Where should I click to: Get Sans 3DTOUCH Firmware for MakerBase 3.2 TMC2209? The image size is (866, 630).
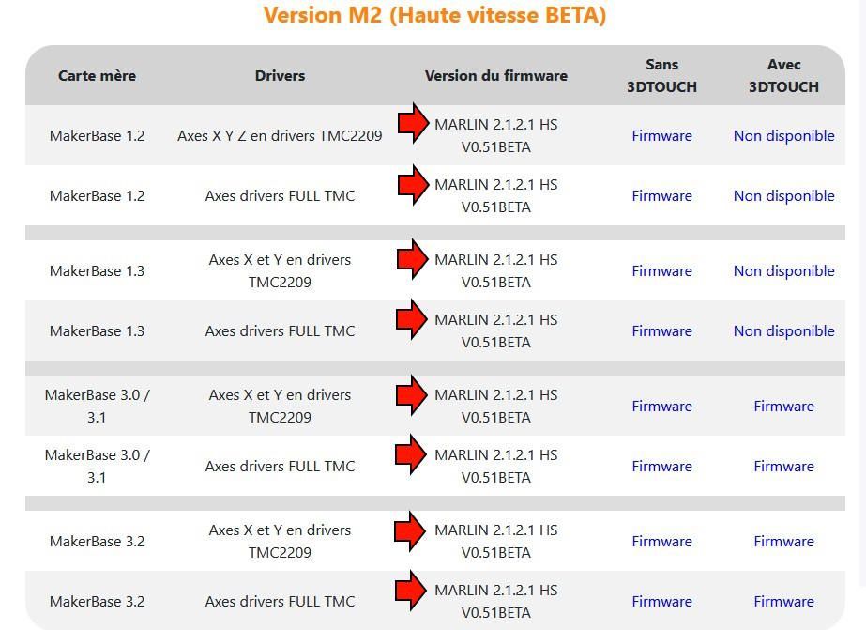coord(661,541)
